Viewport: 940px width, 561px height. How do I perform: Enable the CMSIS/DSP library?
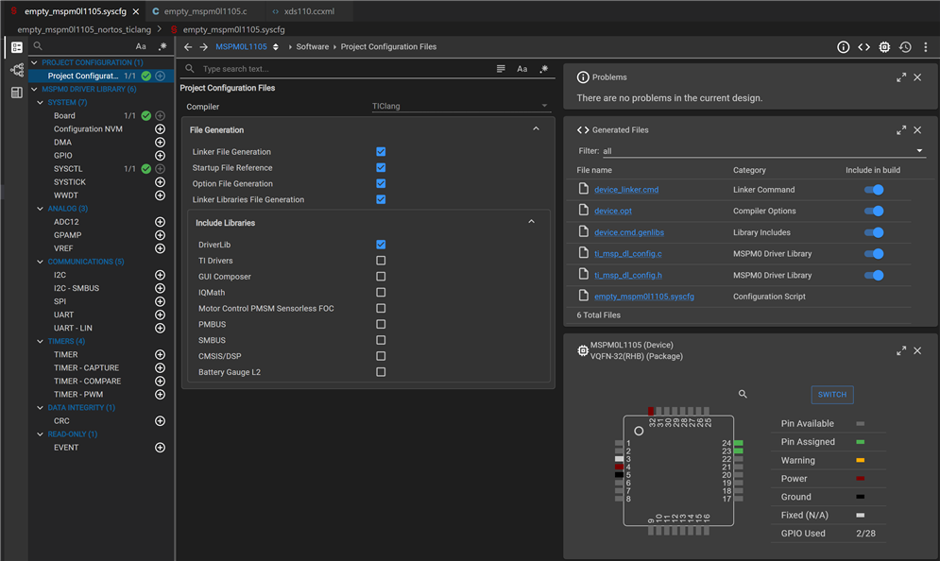[x=381, y=356]
